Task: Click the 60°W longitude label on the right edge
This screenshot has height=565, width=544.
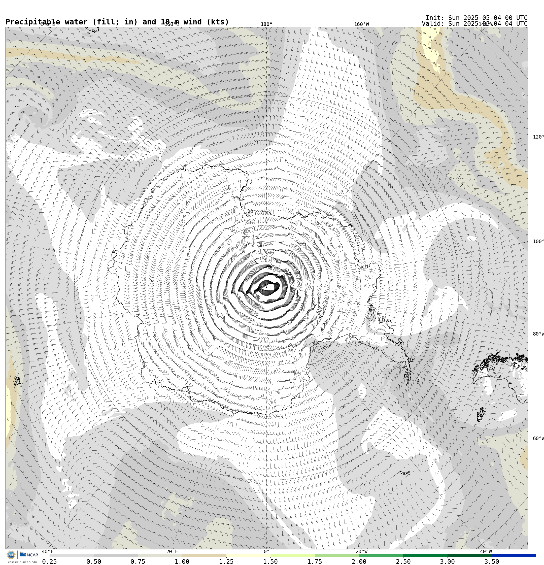Action: 538,439
